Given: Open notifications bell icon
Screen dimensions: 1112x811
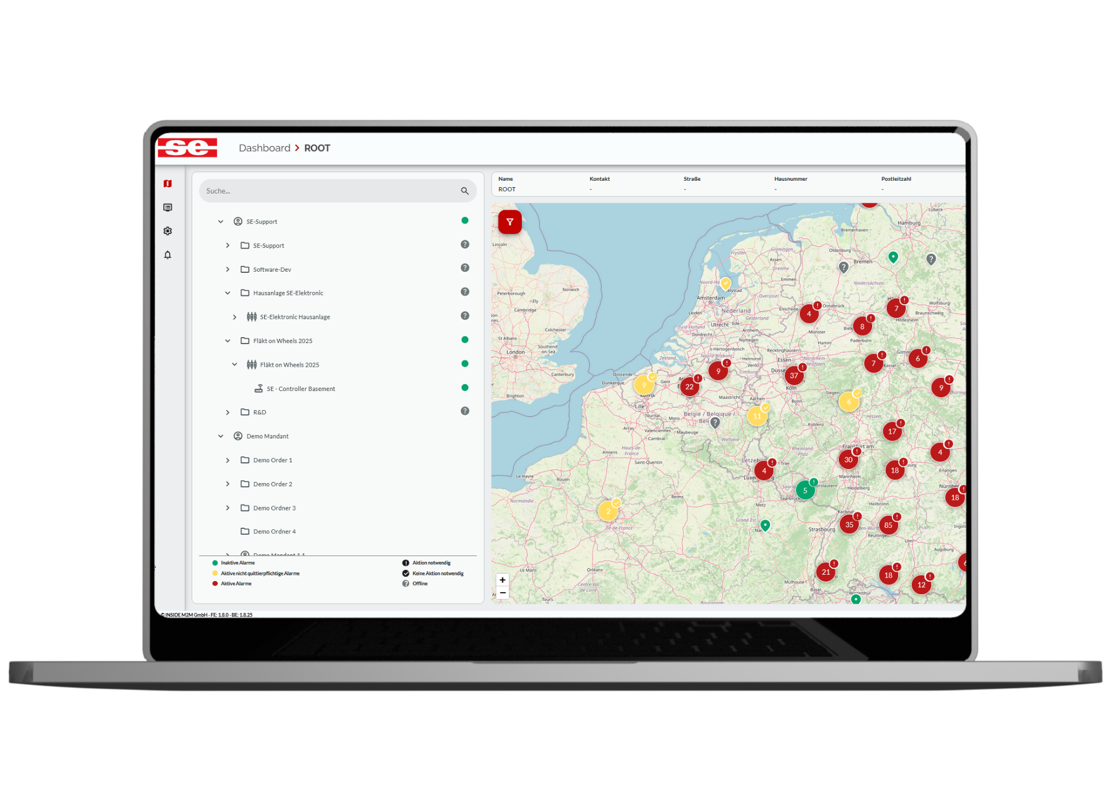Looking at the screenshot, I should pyautogui.click(x=167, y=255).
